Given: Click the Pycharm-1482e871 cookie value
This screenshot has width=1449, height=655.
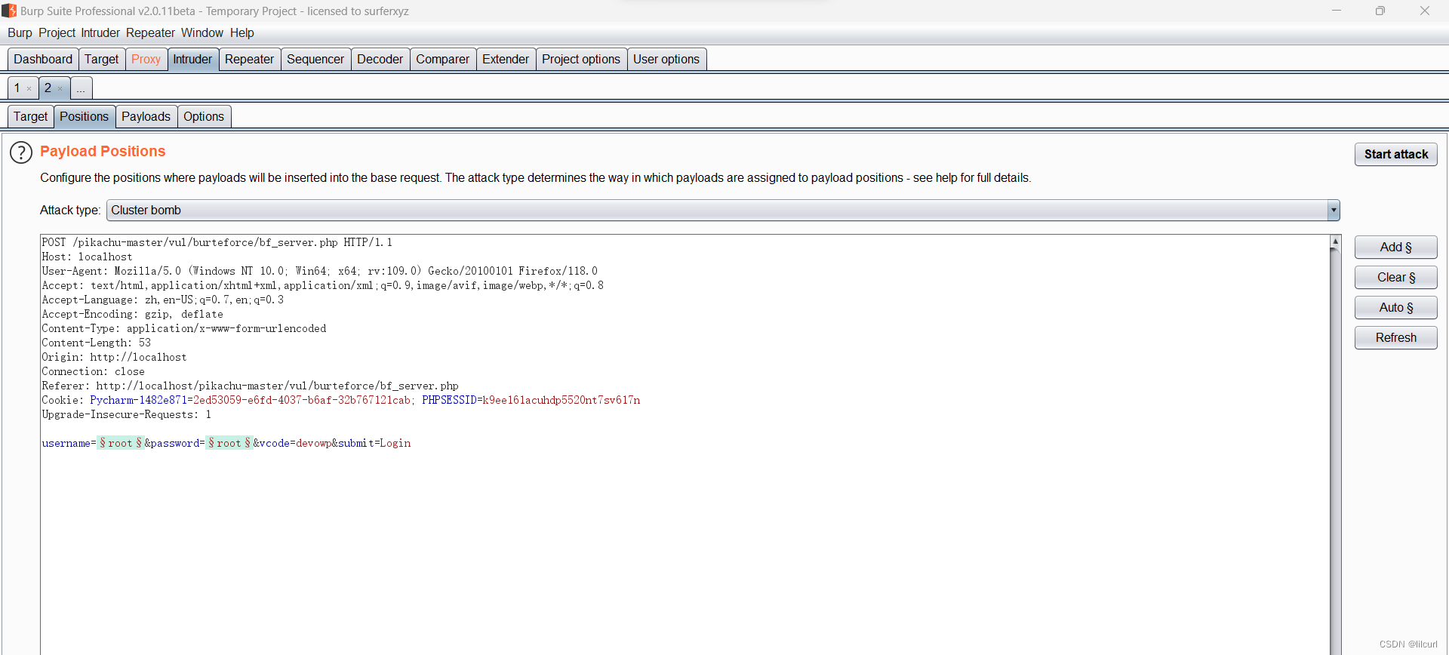Looking at the screenshot, I should pyautogui.click(x=302, y=400).
